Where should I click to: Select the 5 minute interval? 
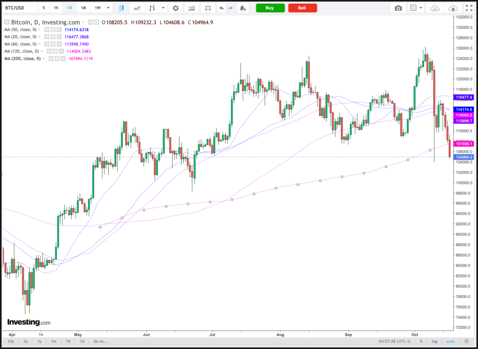click(44, 8)
